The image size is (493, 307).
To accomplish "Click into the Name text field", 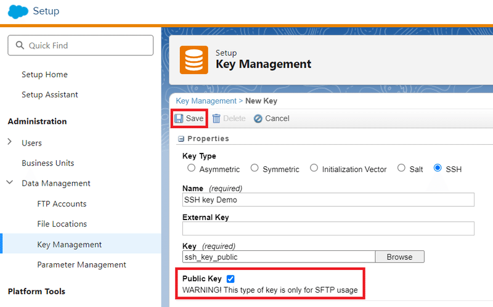I will click(328, 200).
